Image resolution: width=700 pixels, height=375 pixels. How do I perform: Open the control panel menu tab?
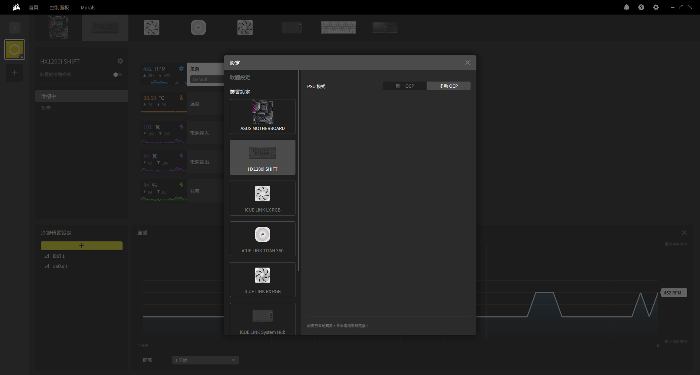[59, 8]
